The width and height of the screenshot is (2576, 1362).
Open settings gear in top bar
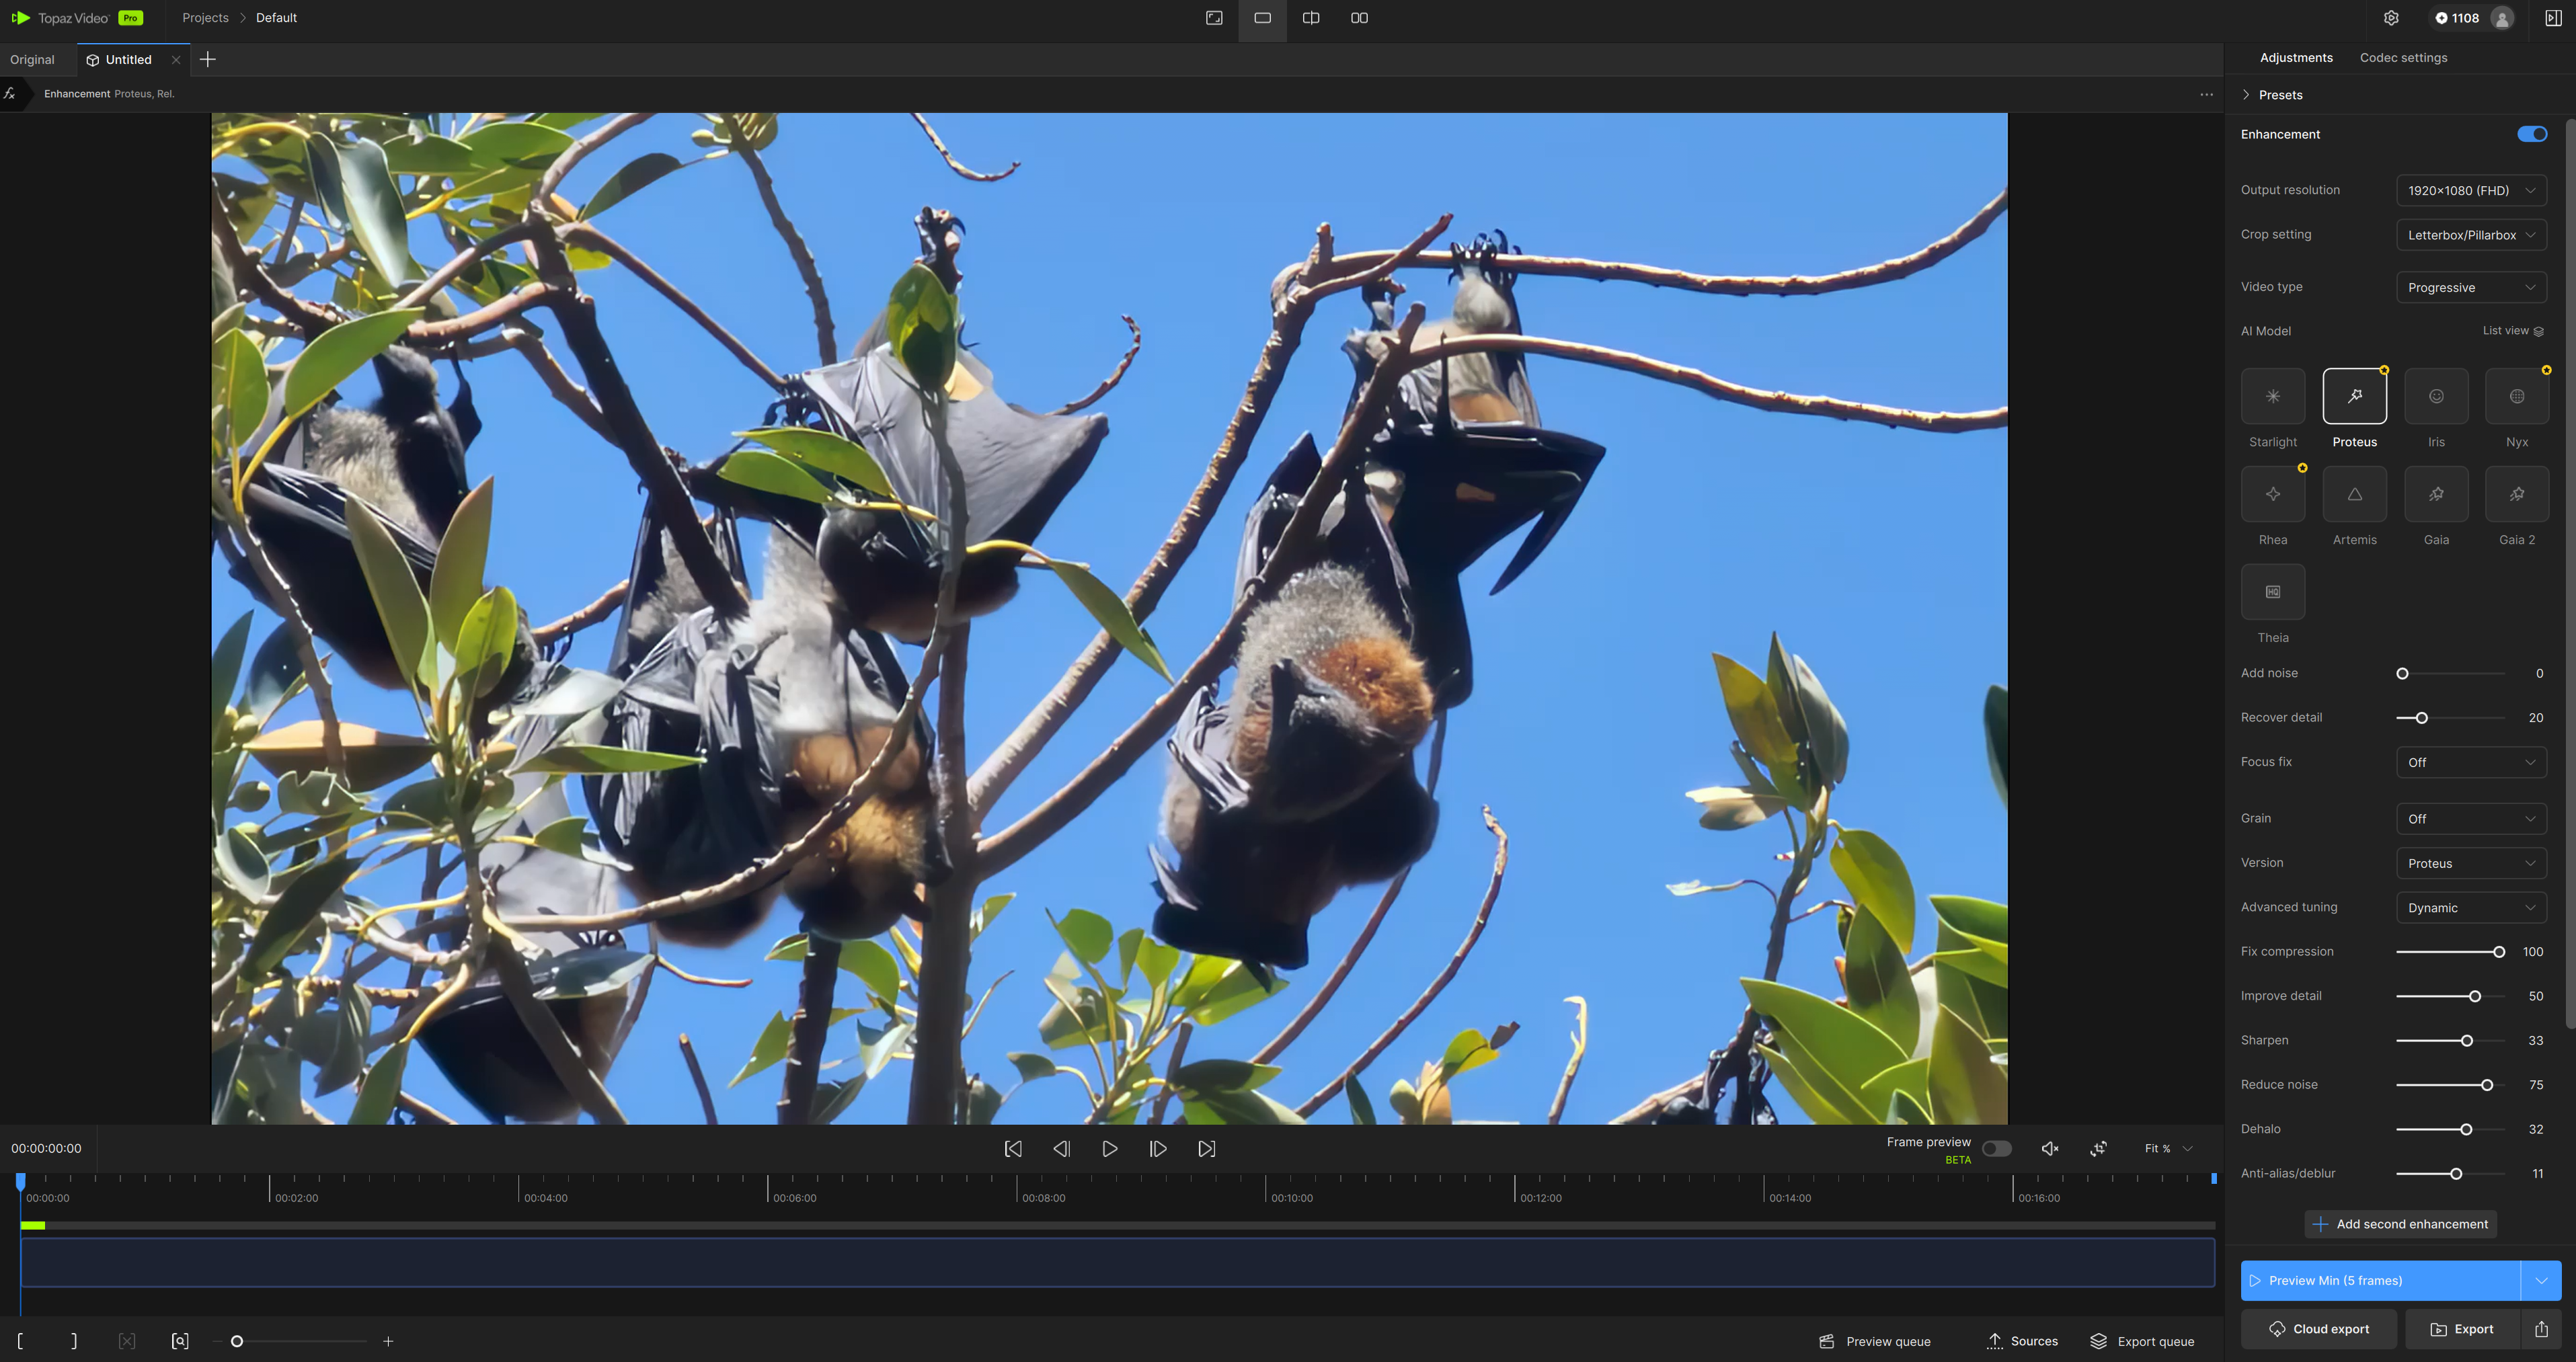(x=2391, y=18)
